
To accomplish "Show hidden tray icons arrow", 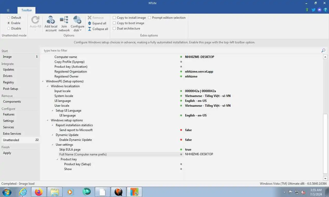I will (x=284, y=192).
